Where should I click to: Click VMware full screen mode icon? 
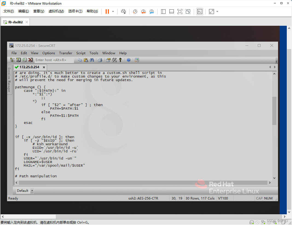coord(180,12)
